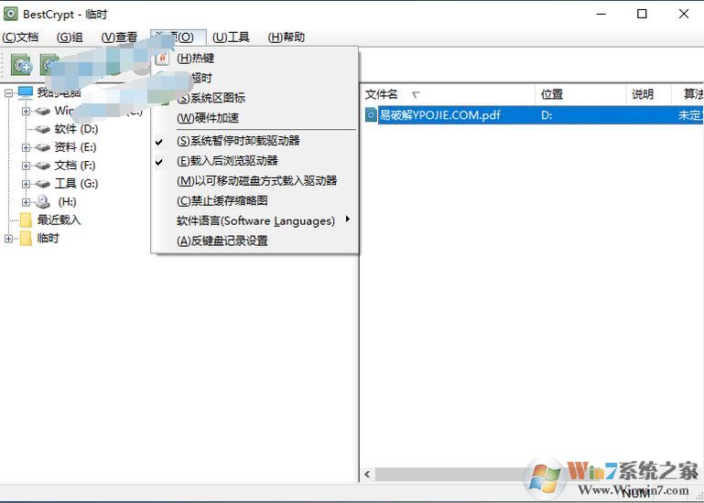Expand the 临时 folder node
704x503 pixels.
pos(8,239)
